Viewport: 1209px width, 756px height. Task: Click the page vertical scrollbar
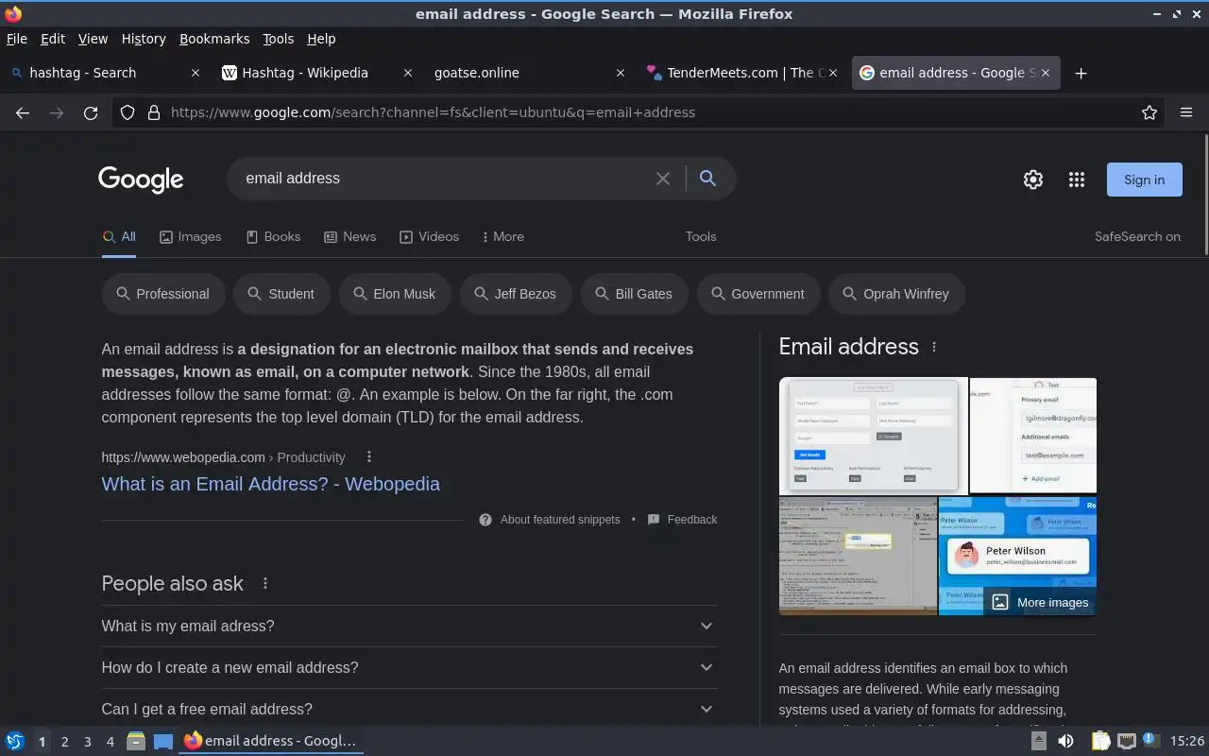tap(1205, 195)
